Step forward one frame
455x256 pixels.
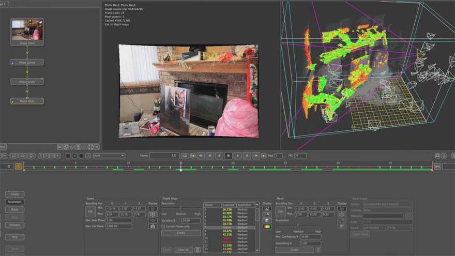click(247, 156)
